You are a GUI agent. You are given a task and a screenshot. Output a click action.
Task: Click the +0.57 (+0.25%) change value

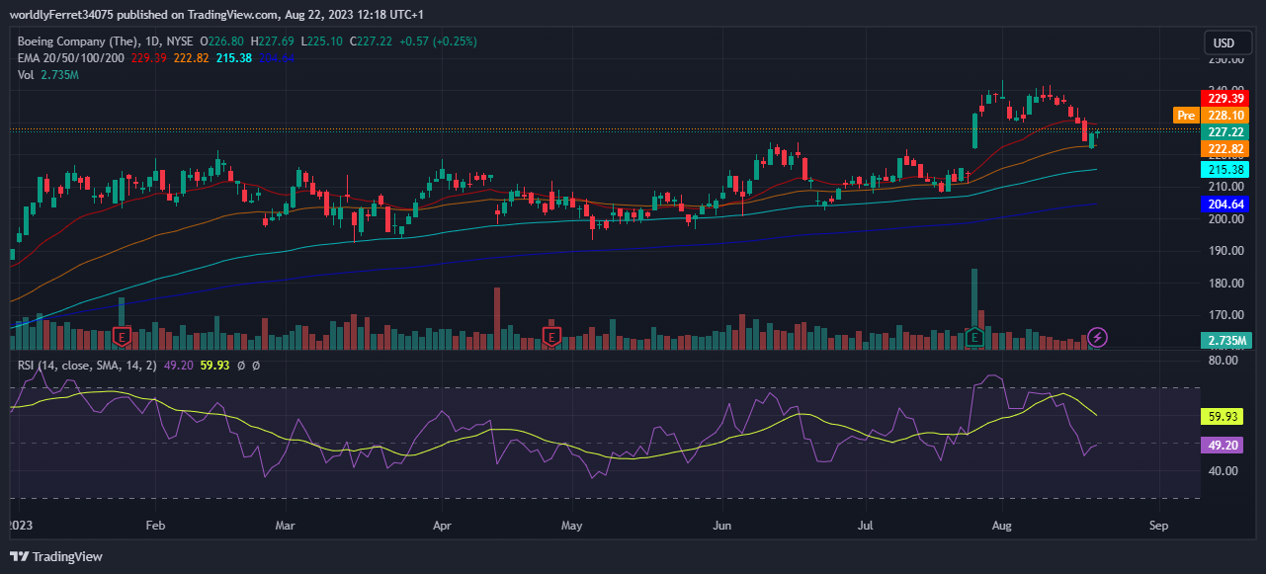click(x=436, y=42)
